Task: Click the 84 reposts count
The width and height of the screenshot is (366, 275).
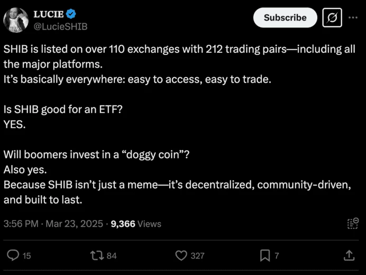Action: [x=112, y=255]
